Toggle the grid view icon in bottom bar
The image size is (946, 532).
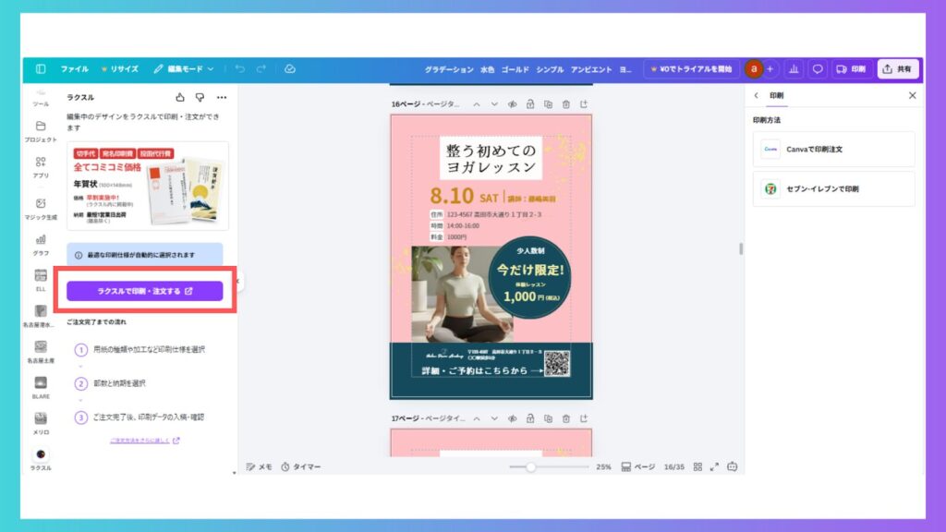pyautogui.click(x=697, y=467)
